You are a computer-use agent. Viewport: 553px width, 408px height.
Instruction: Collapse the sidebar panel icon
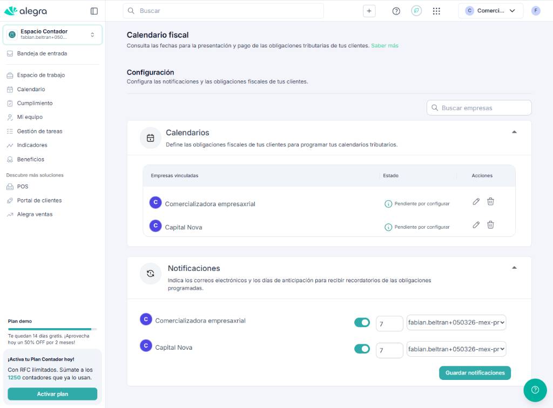pos(94,11)
